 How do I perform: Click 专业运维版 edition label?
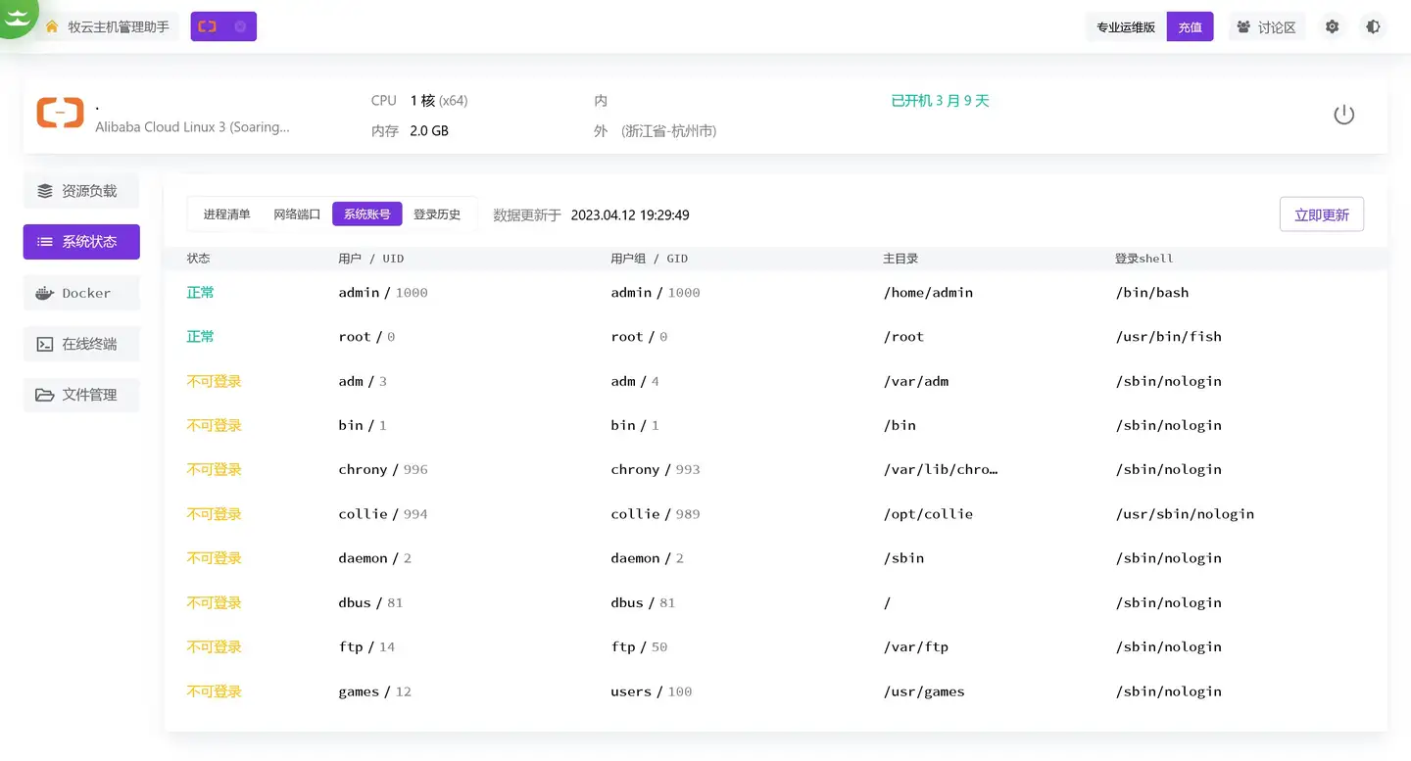pos(1126,27)
